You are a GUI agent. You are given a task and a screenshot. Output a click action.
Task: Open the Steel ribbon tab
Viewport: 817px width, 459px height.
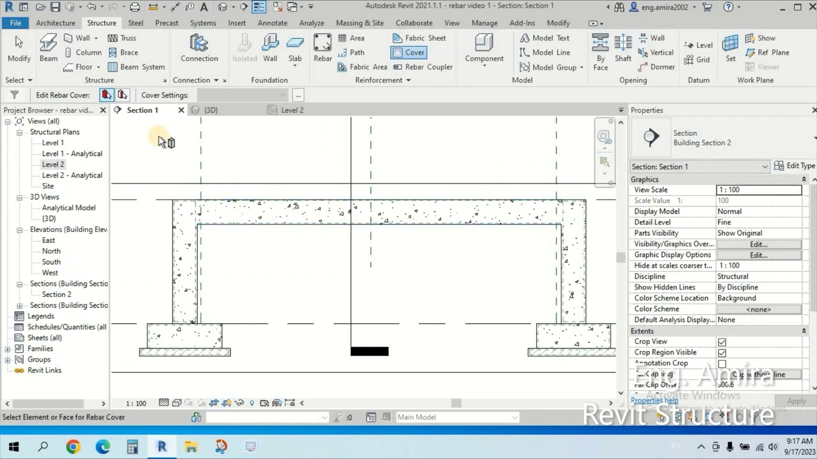tap(136, 23)
